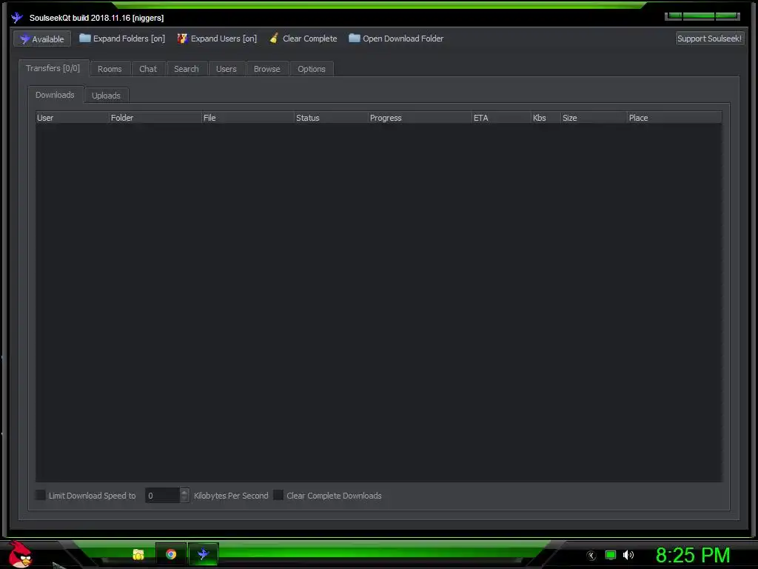The width and height of the screenshot is (758, 569).
Task: Open the Chat tab
Action: click(x=148, y=69)
